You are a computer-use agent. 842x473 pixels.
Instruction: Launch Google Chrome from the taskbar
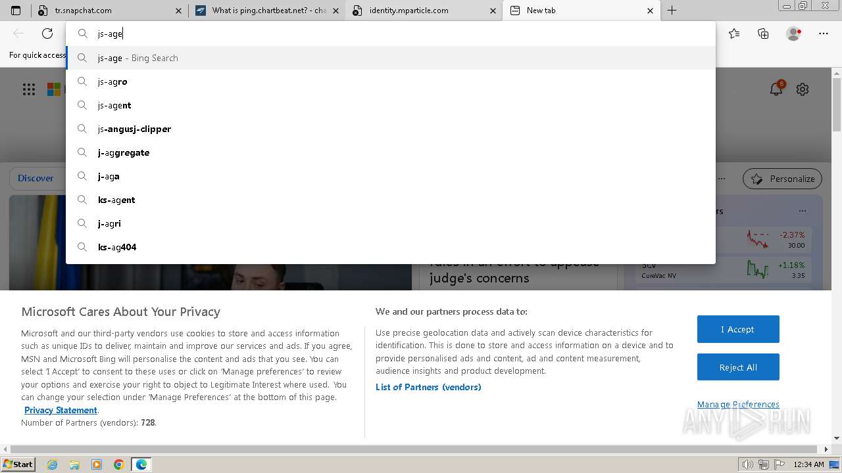[x=118, y=464]
